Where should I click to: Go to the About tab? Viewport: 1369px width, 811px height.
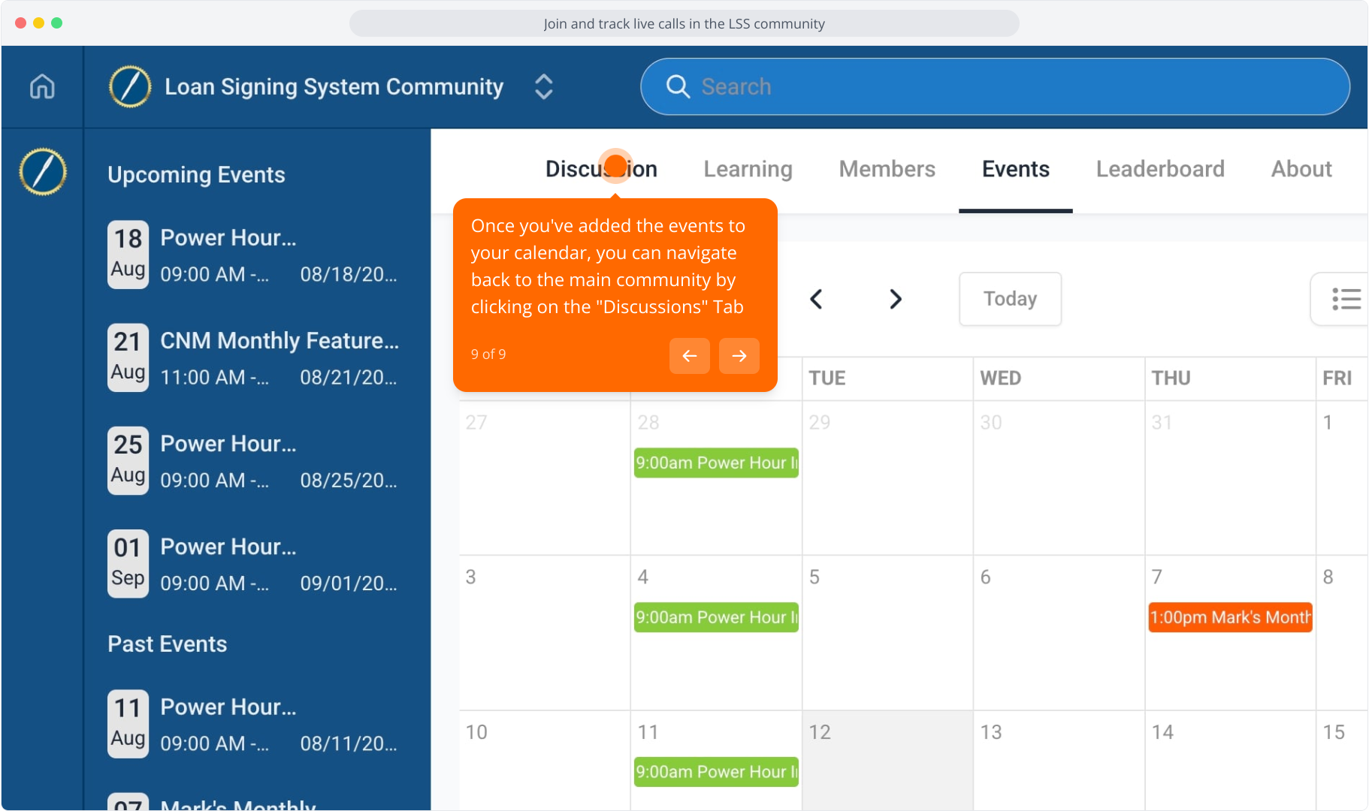(1301, 169)
